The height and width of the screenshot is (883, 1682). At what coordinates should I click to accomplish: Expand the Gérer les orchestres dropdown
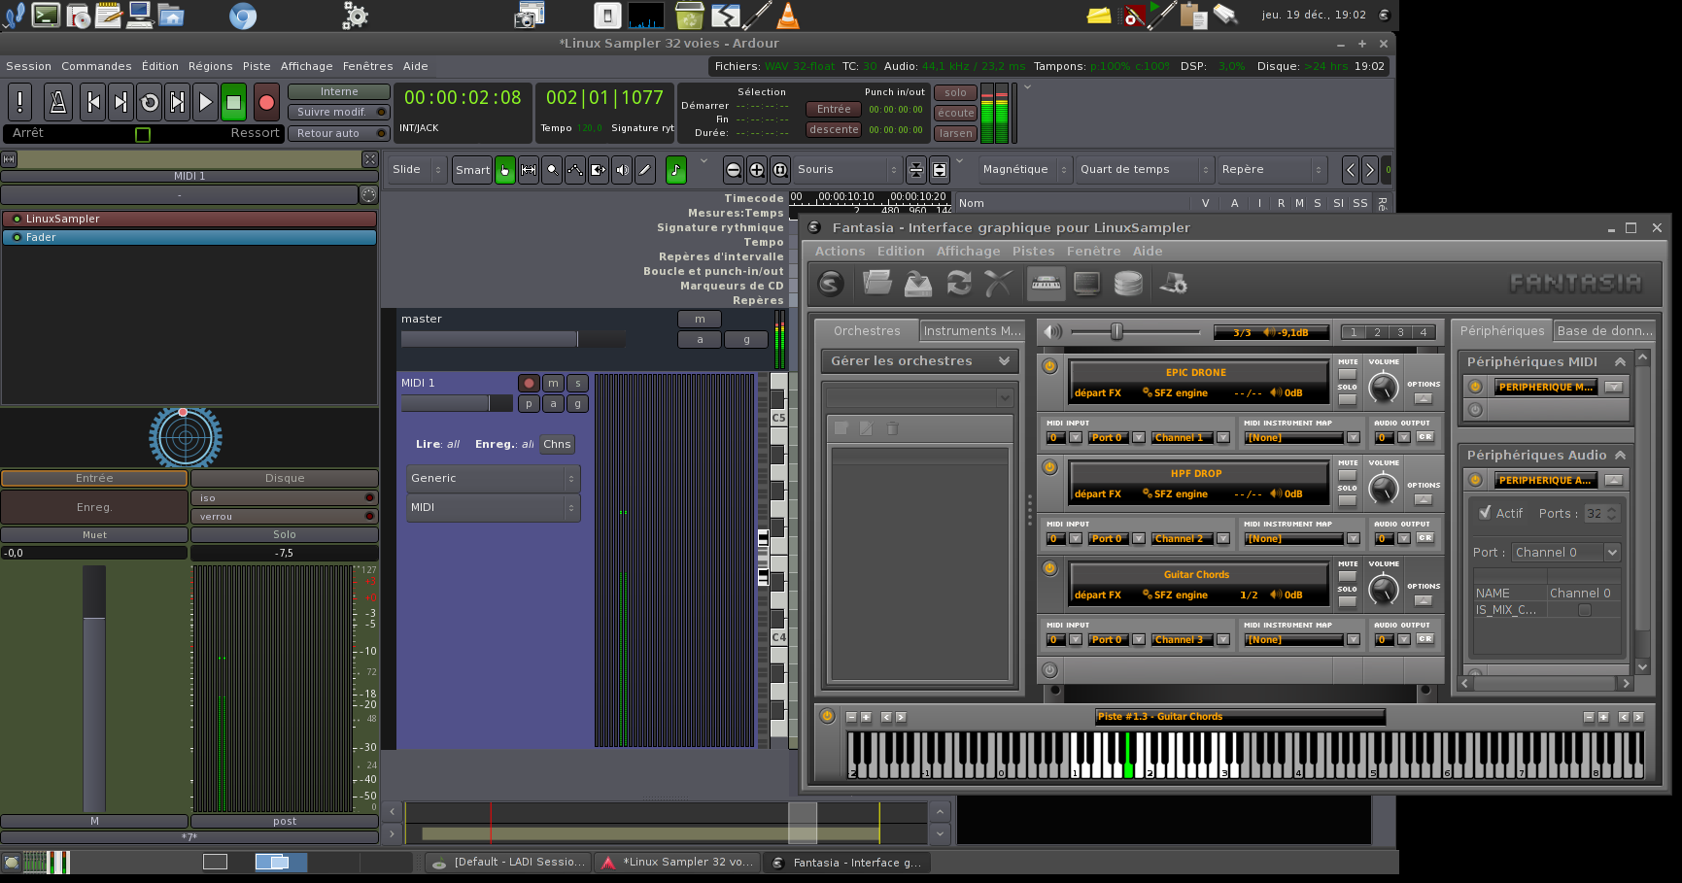pyautogui.click(x=1004, y=361)
